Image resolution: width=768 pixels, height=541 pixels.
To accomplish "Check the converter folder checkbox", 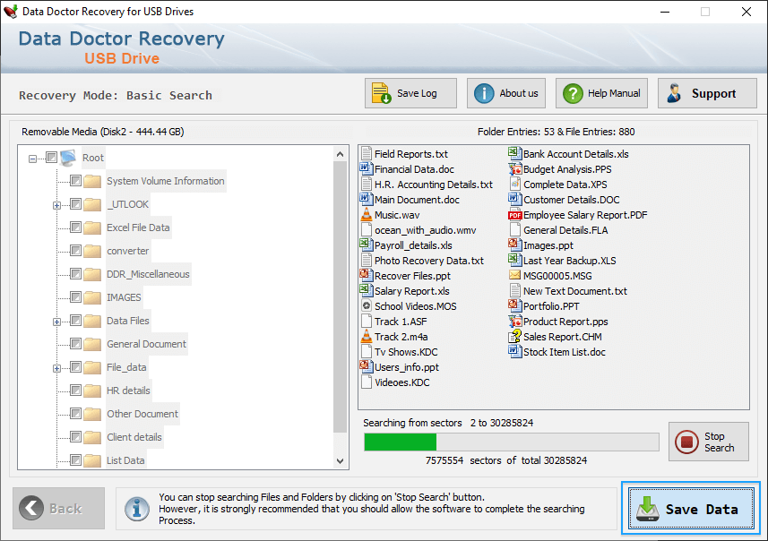I will 75,251.
